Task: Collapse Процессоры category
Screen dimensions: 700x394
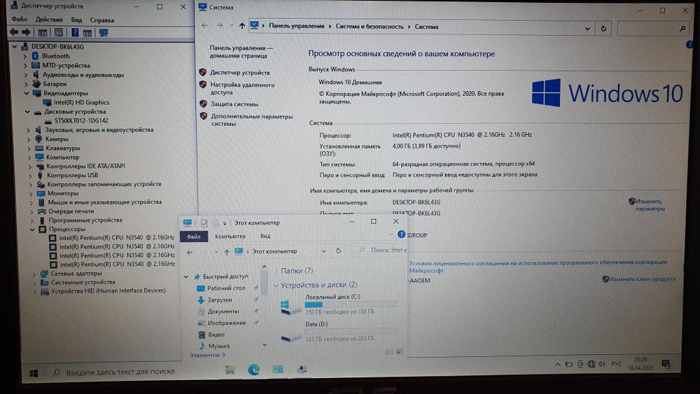Action: 32,230
